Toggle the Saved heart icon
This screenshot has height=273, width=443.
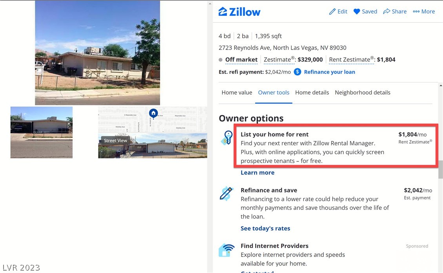click(357, 12)
